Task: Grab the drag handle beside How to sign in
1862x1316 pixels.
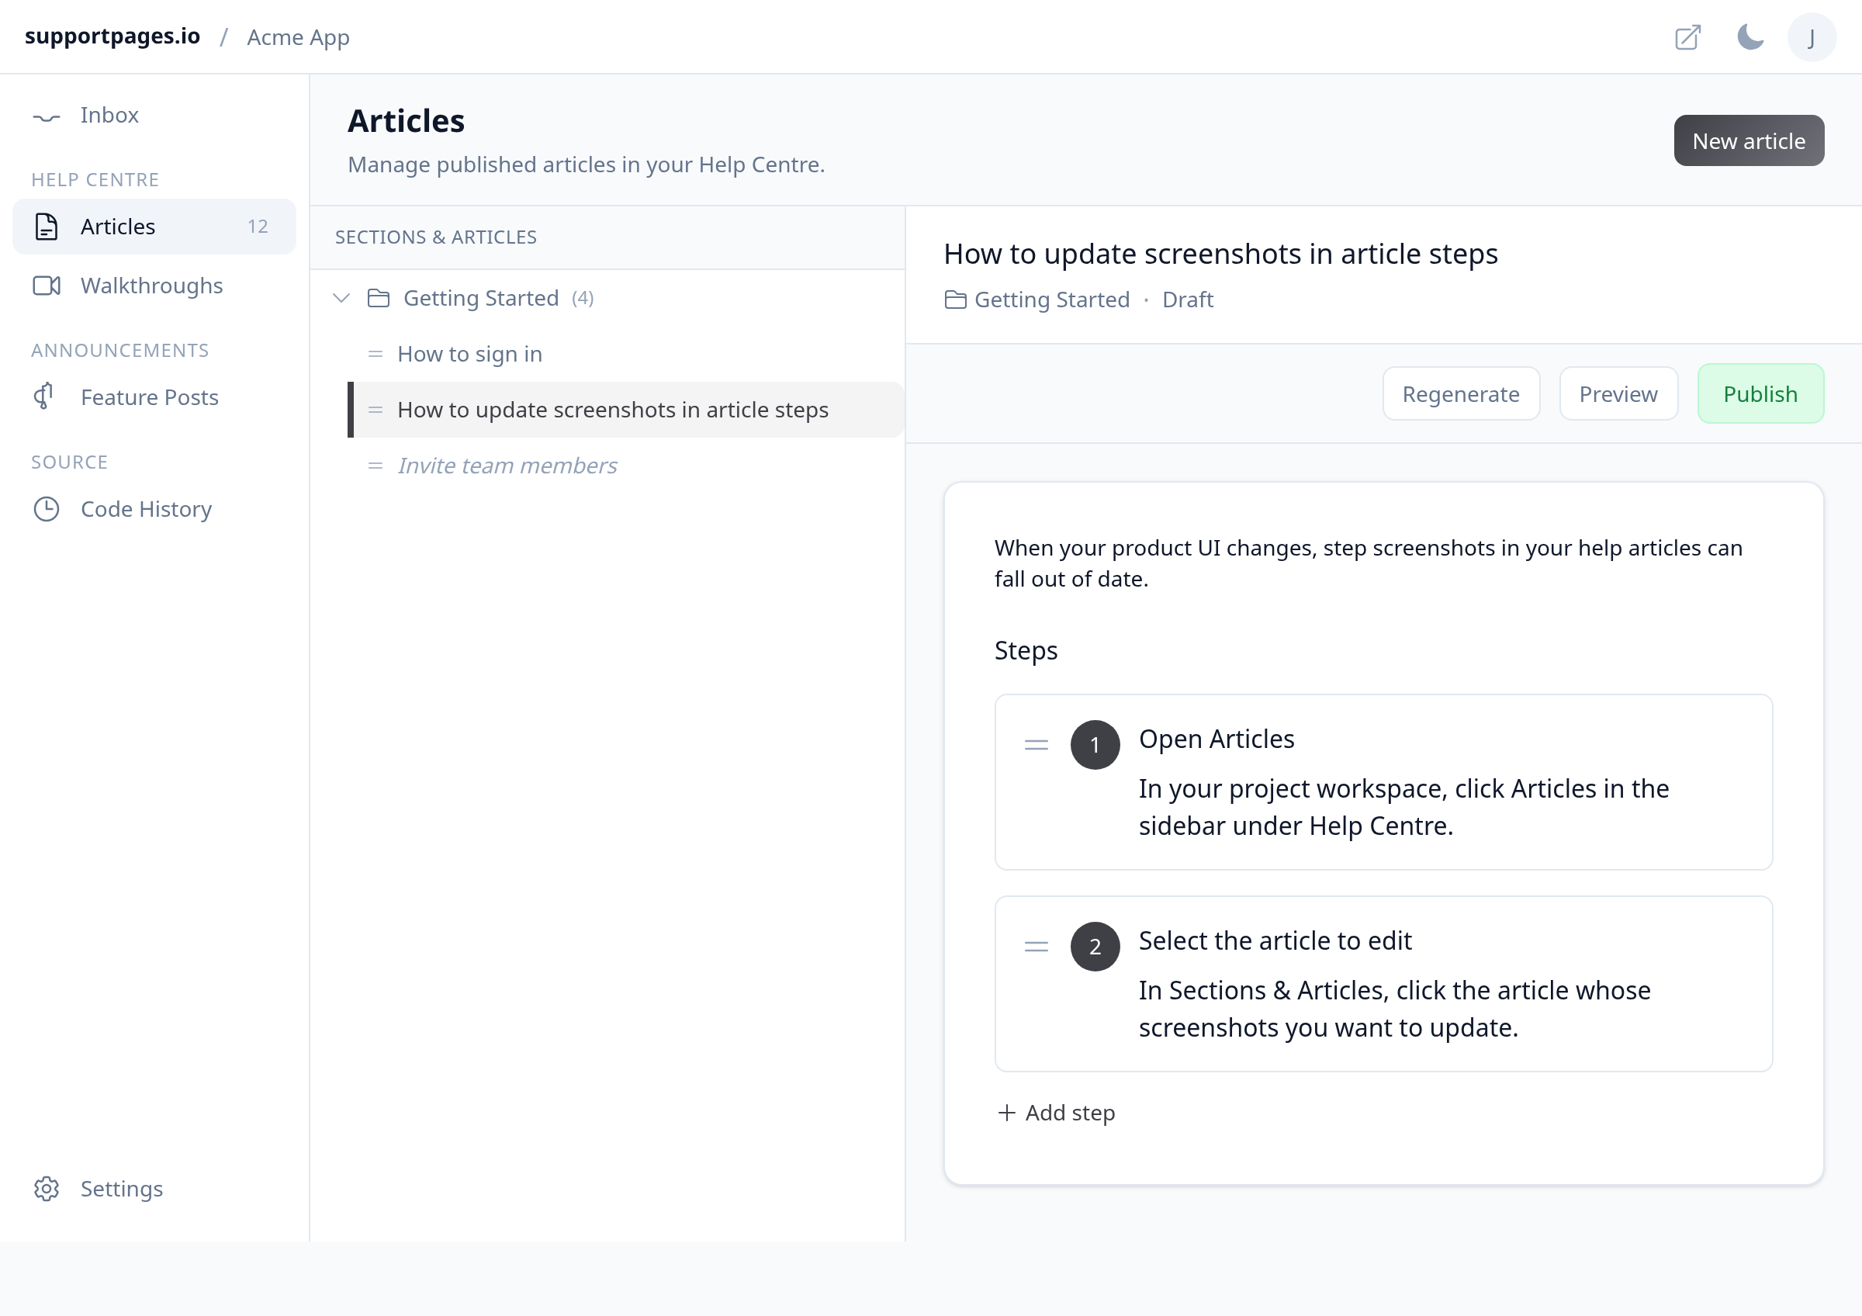Action: pyautogui.click(x=376, y=354)
